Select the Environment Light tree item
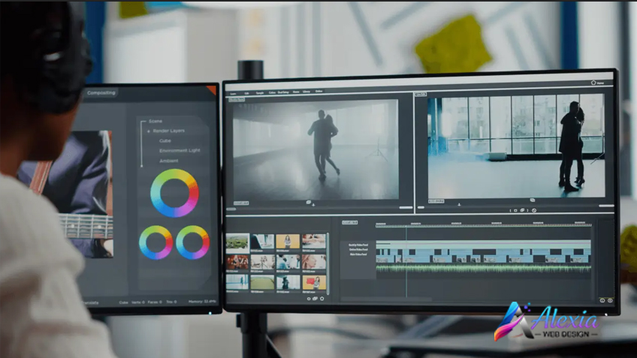Viewport: 637px width, 358px height. point(179,150)
